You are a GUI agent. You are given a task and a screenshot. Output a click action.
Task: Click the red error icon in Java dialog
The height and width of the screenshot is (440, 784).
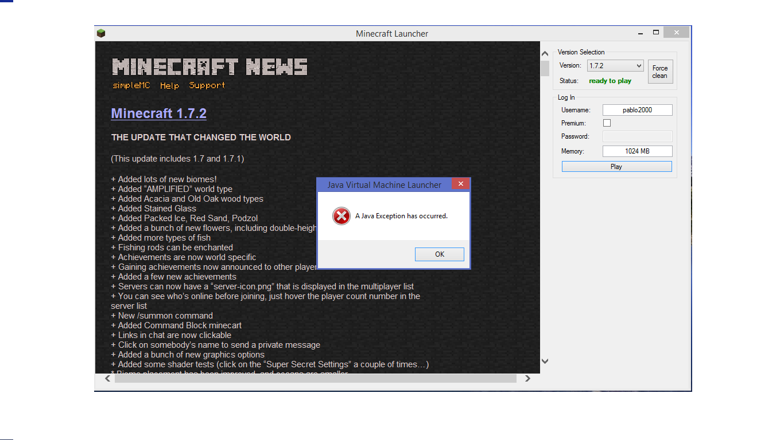[341, 216]
